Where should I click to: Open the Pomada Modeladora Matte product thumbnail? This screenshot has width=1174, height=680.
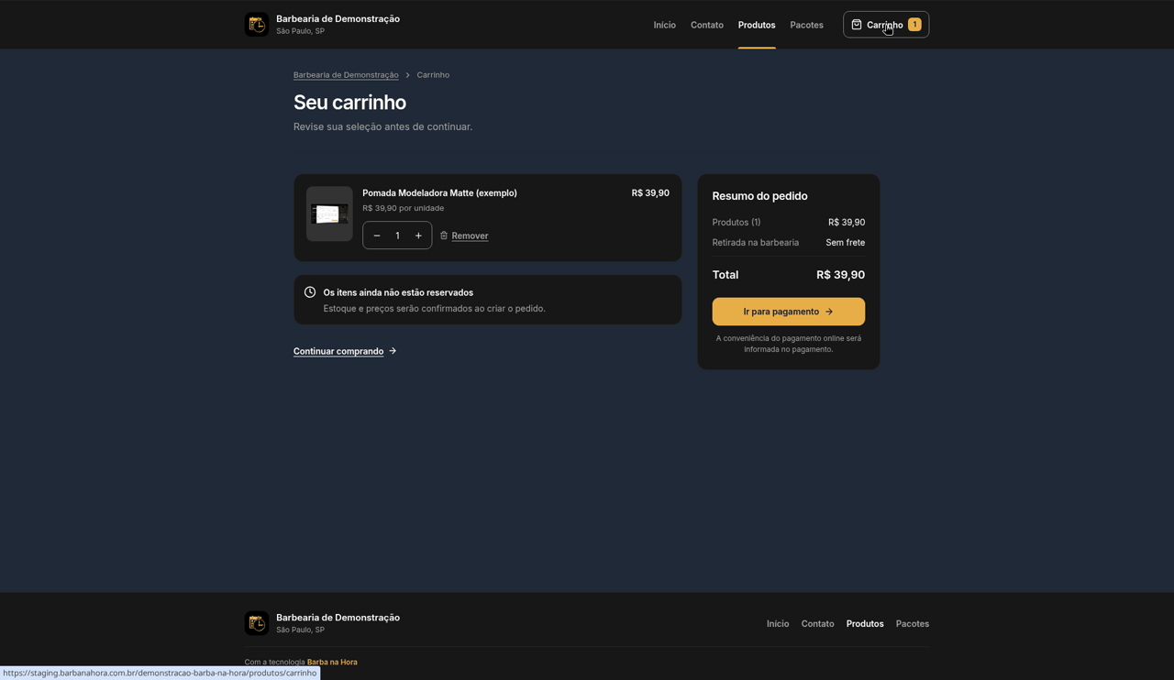coord(329,214)
